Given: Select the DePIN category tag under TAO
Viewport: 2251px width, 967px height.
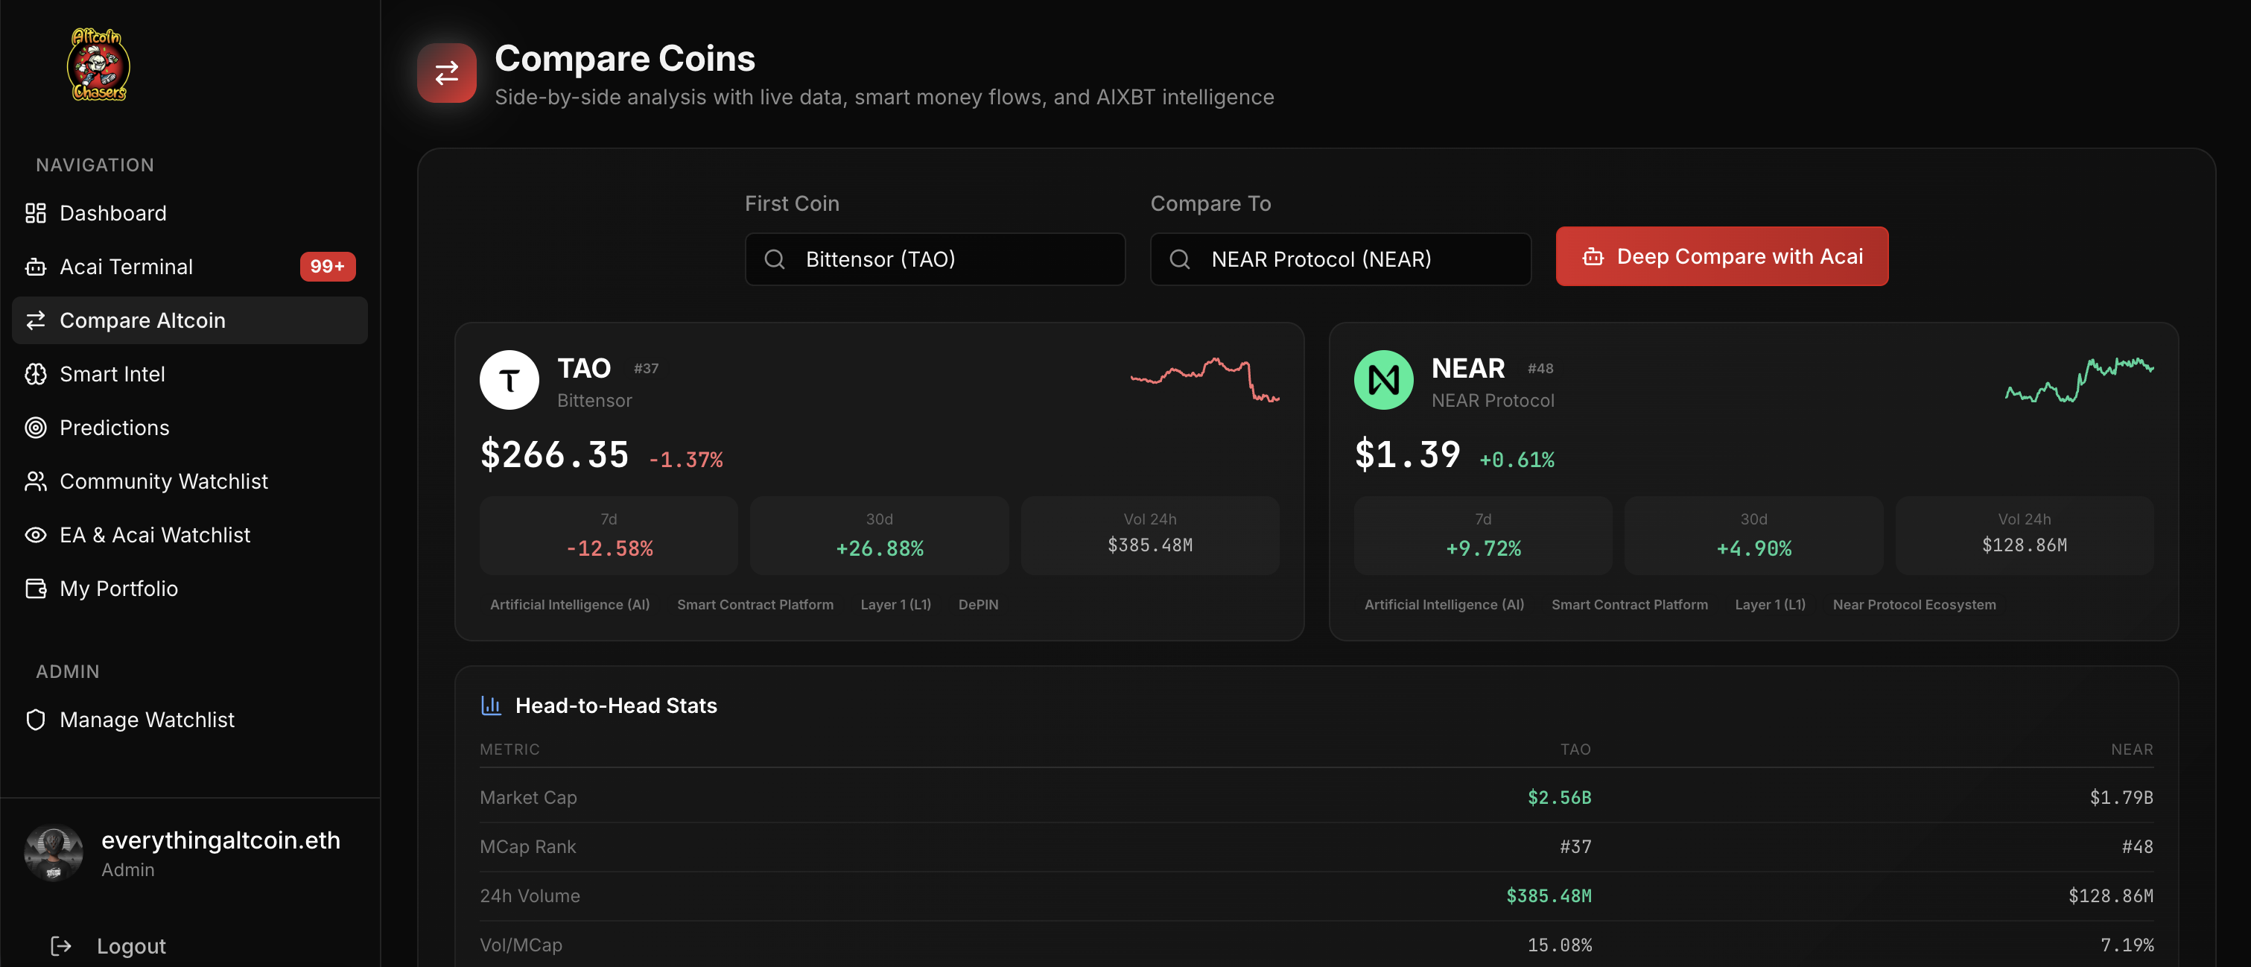Looking at the screenshot, I should pos(978,603).
